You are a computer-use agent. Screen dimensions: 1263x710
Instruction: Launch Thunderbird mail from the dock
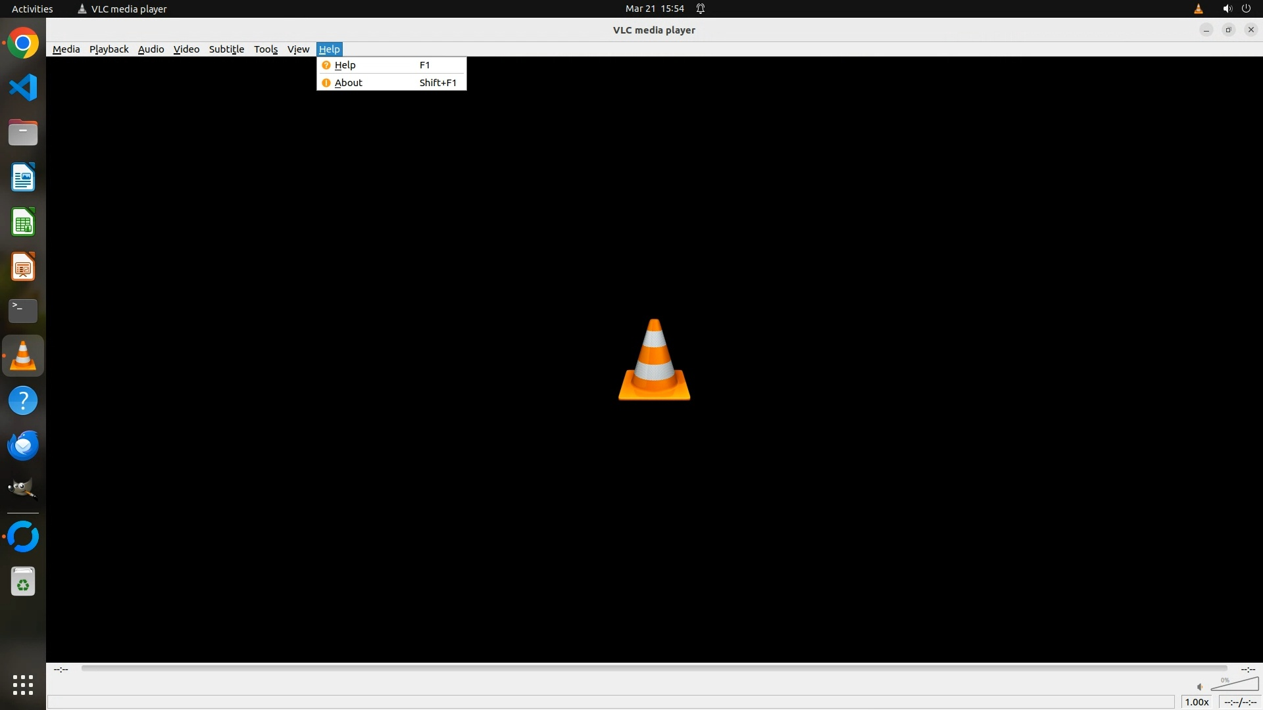[x=23, y=446]
